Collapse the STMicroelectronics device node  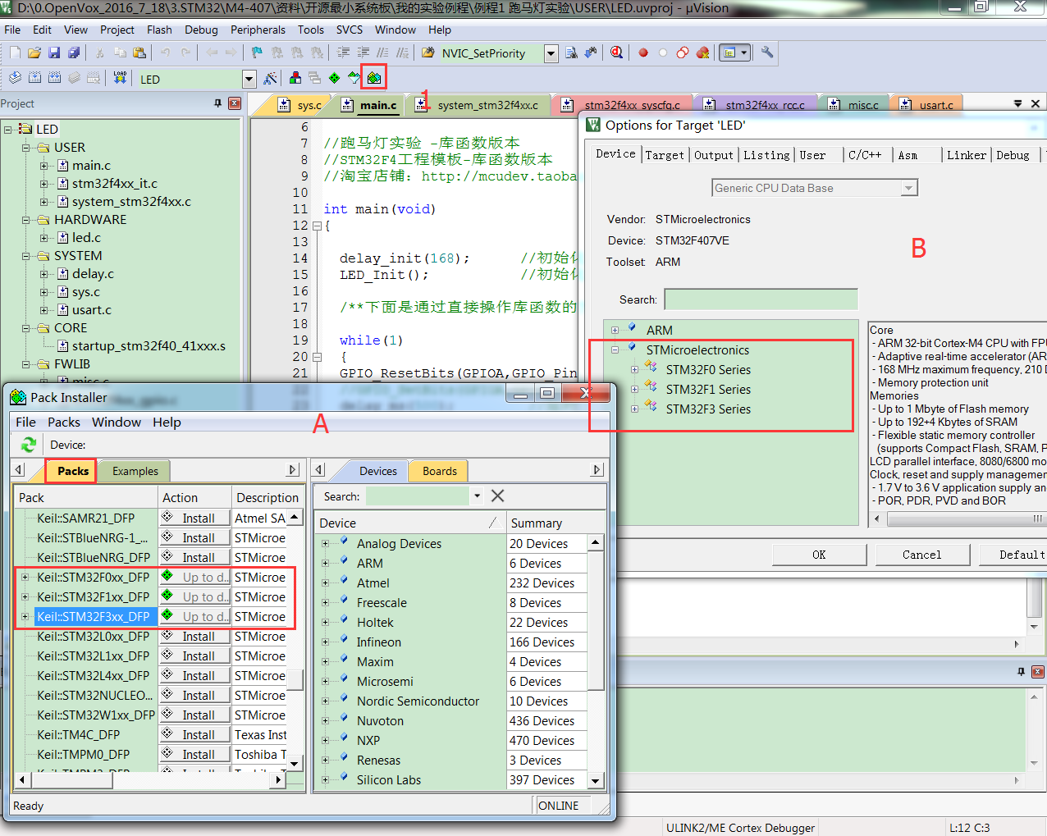(615, 350)
